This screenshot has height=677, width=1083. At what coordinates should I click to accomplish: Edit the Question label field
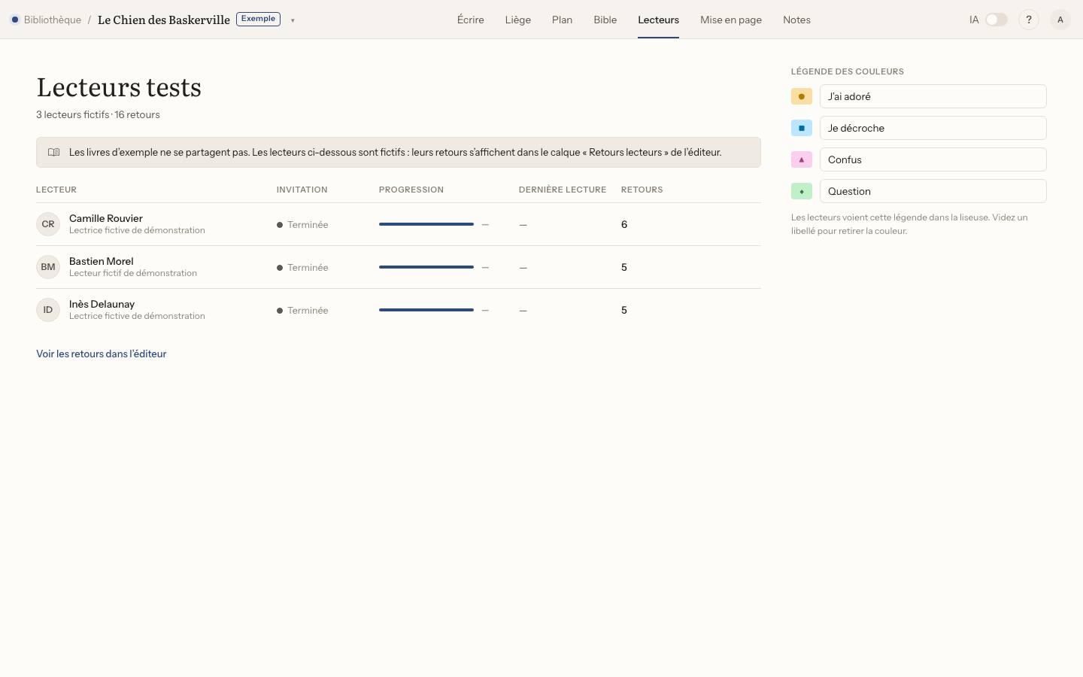click(x=933, y=191)
